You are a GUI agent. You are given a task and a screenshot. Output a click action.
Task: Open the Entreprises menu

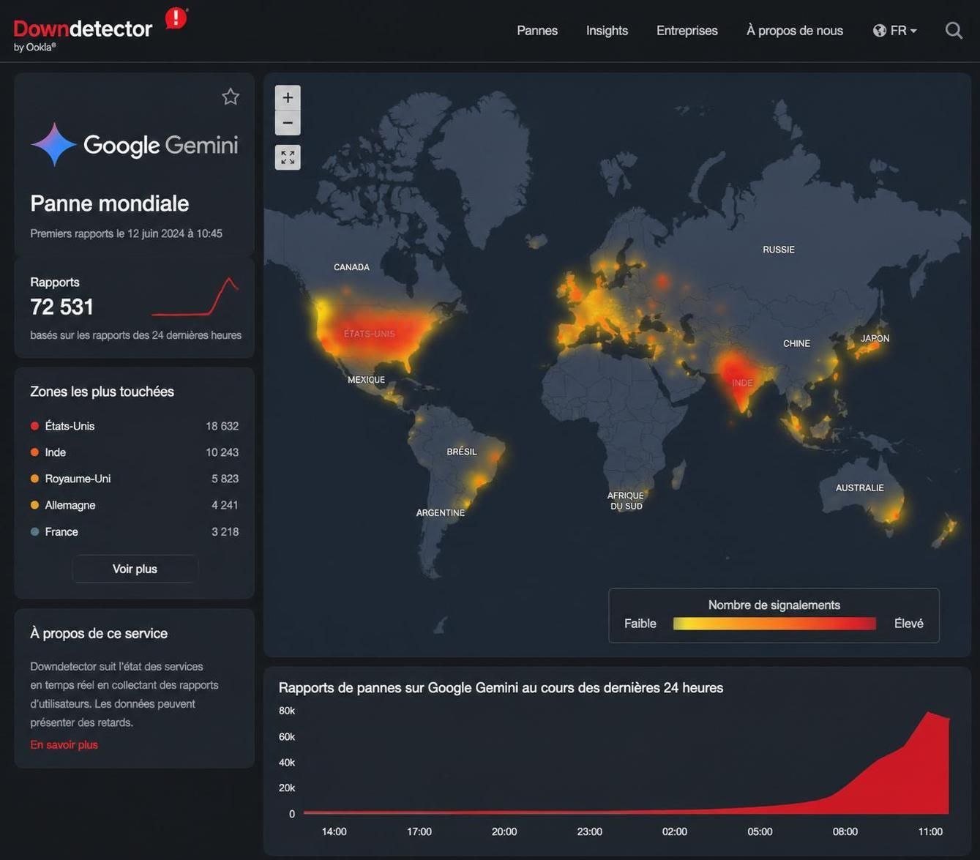(x=687, y=30)
